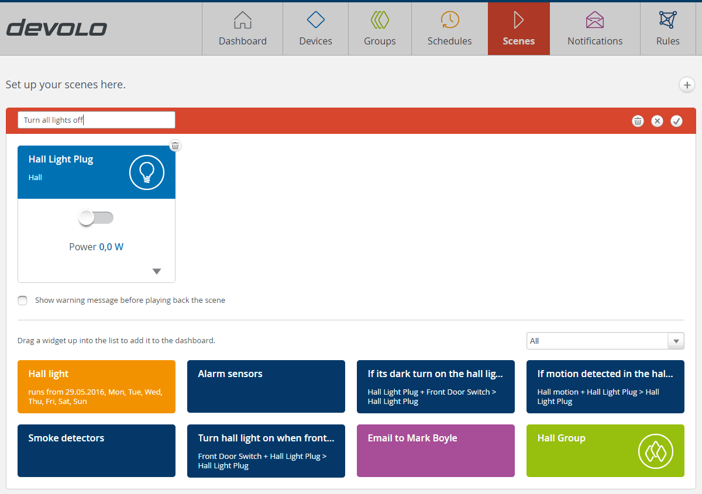Remove Hall Light Plug widget via trash icon

coord(175,146)
